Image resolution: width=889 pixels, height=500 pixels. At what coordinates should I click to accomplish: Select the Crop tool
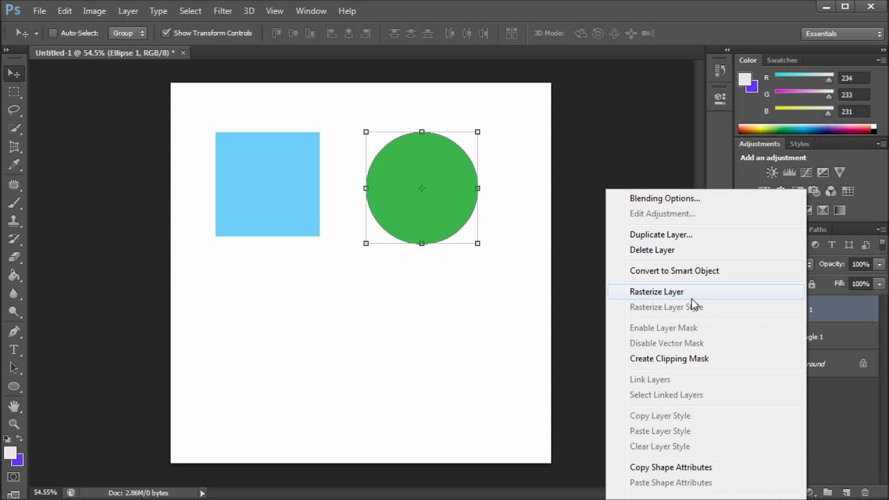click(x=14, y=147)
